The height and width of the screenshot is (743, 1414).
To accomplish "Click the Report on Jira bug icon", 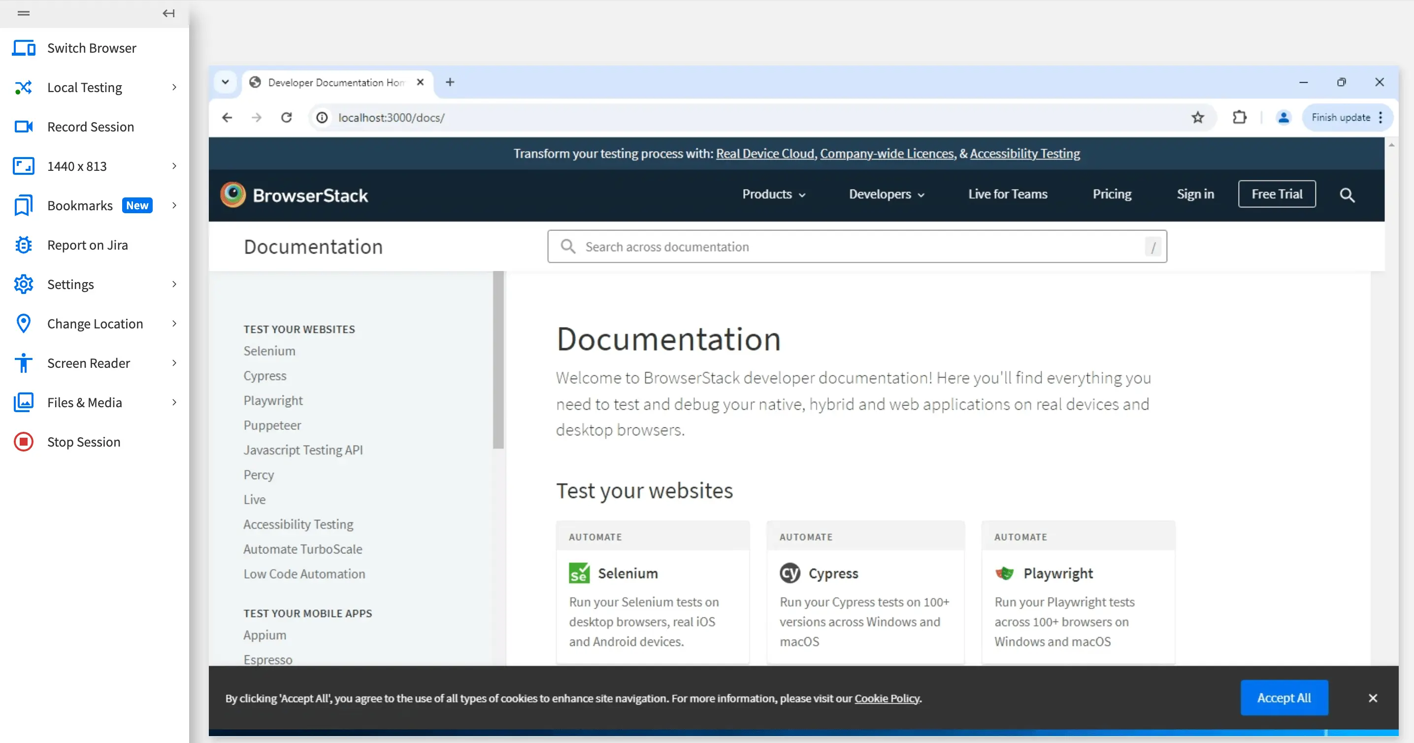I will click(x=24, y=245).
